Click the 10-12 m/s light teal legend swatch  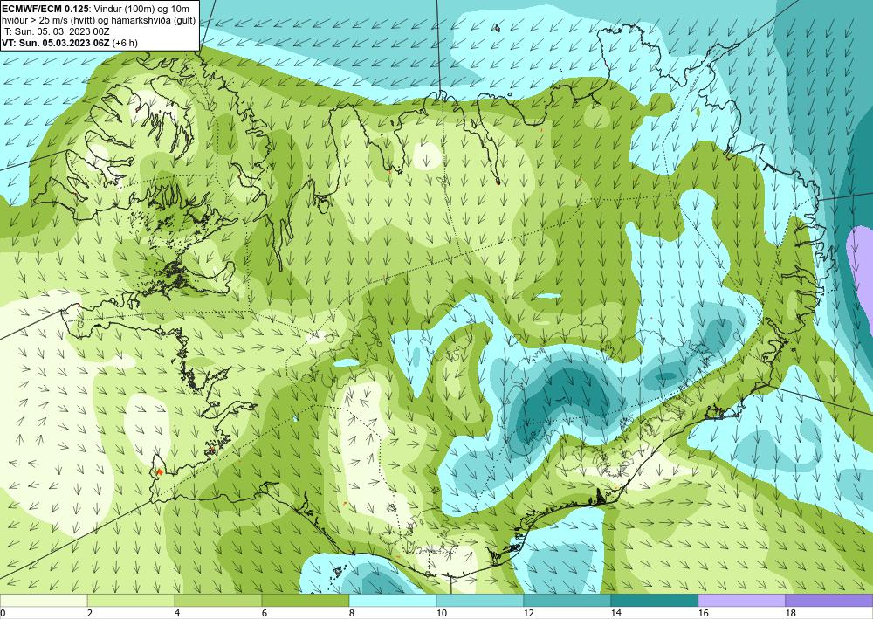pos(480,600)
